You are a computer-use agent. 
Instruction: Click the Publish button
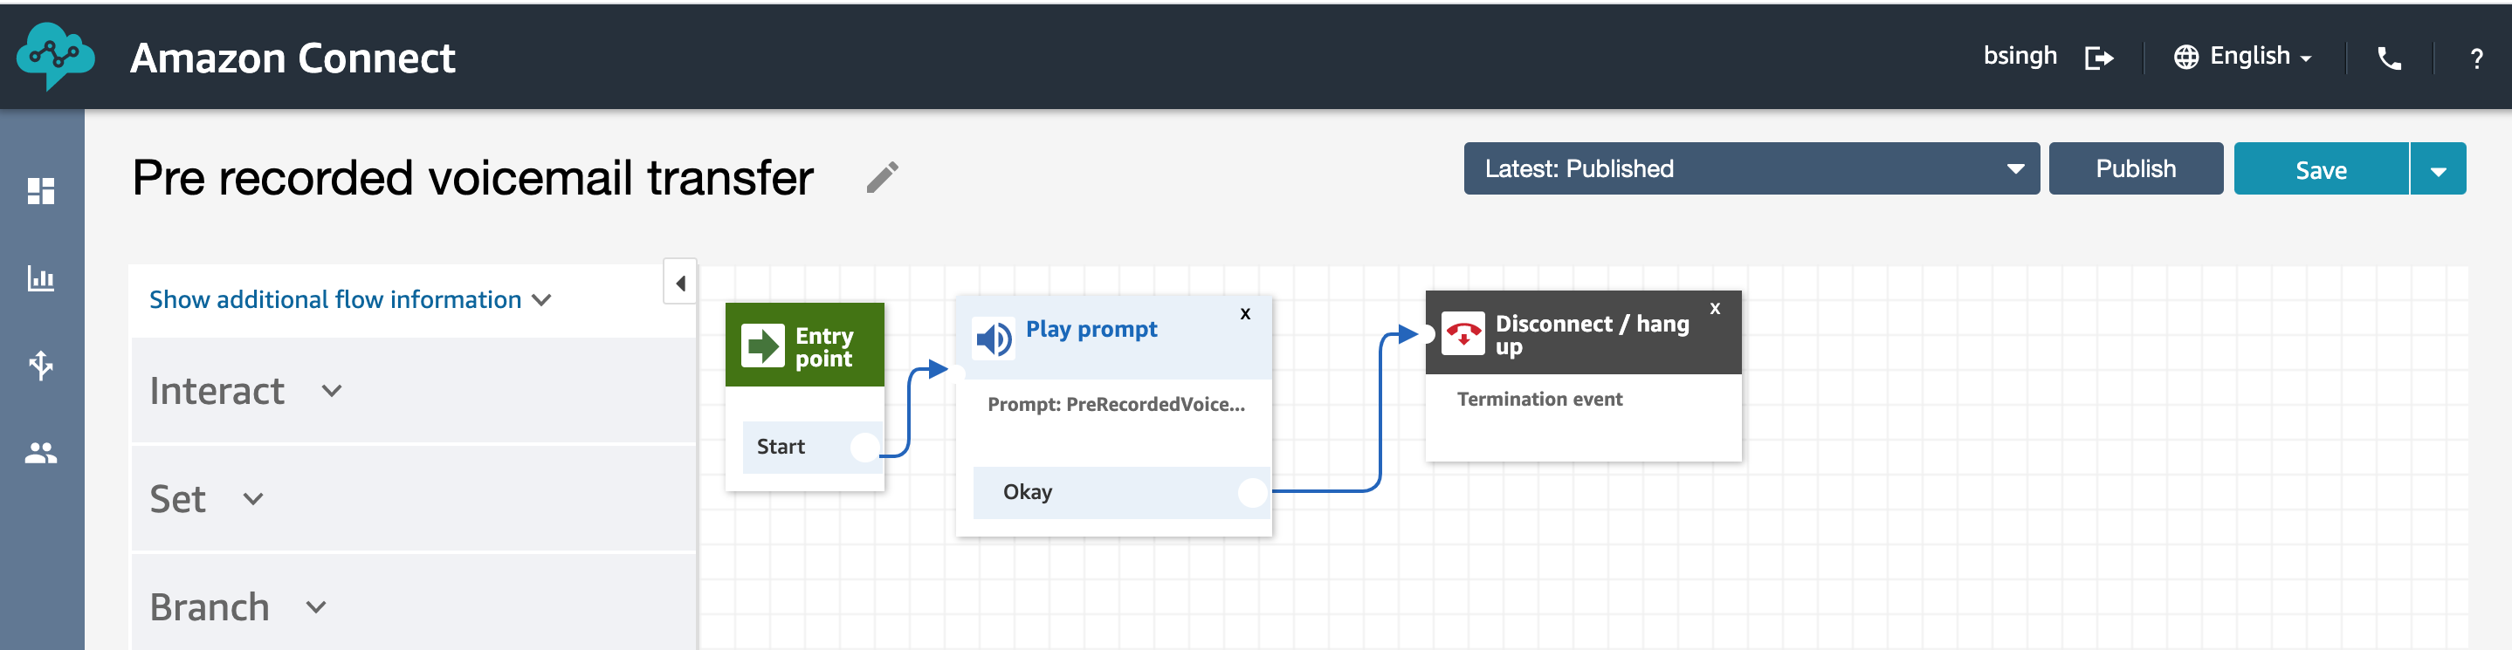(2136, 168)
